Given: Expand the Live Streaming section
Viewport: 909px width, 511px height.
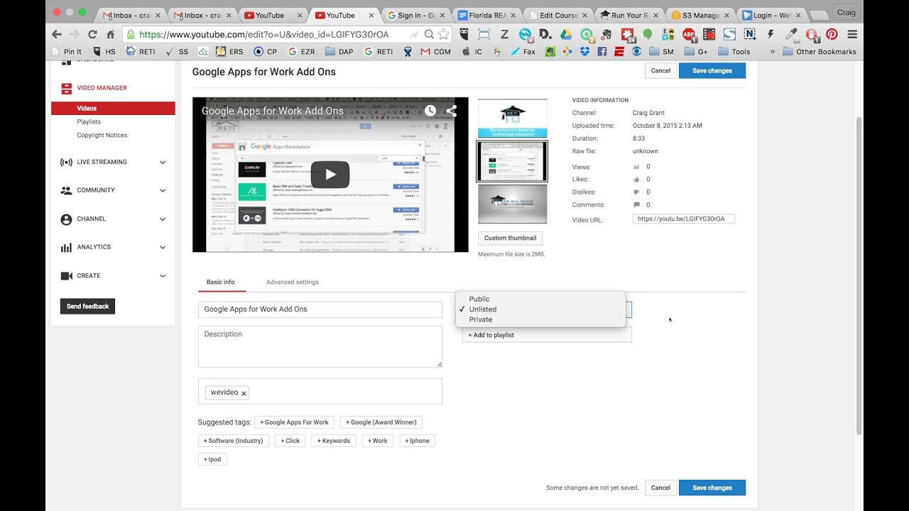Looking at the screenshot, I should (163, 162).
